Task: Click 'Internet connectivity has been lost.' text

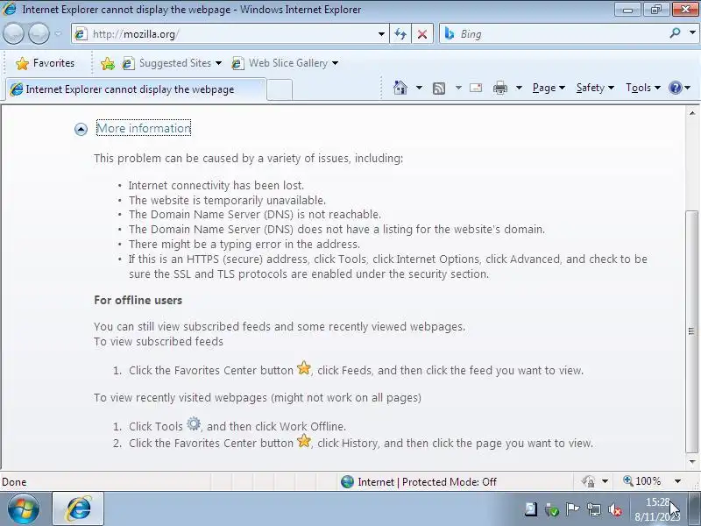Action: [216, 186]
